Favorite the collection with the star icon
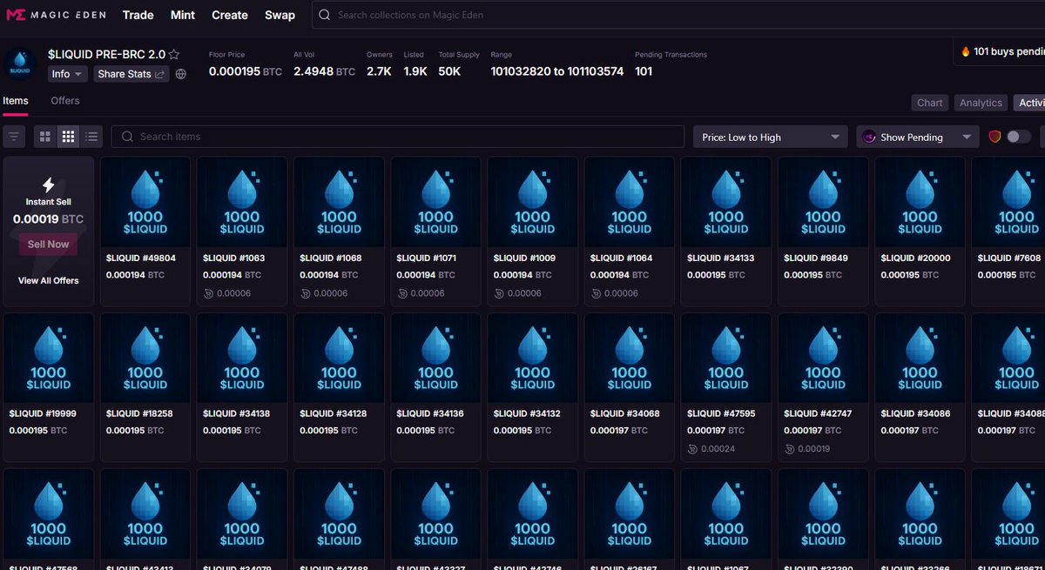Screen dimensions: 1045x570 [174, 54]
